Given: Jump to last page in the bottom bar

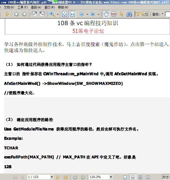Looking at the screenshot, I should (66, 177).
